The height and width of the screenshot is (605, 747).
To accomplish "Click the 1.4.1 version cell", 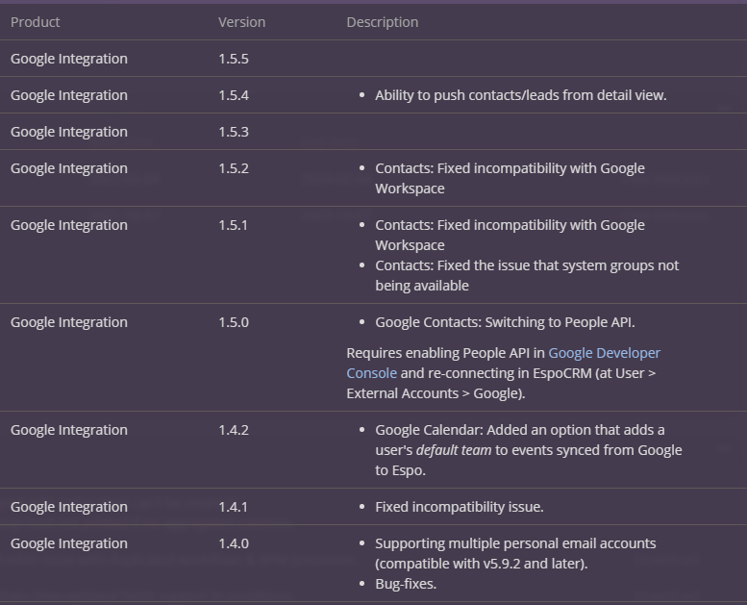I will point(234,507).
